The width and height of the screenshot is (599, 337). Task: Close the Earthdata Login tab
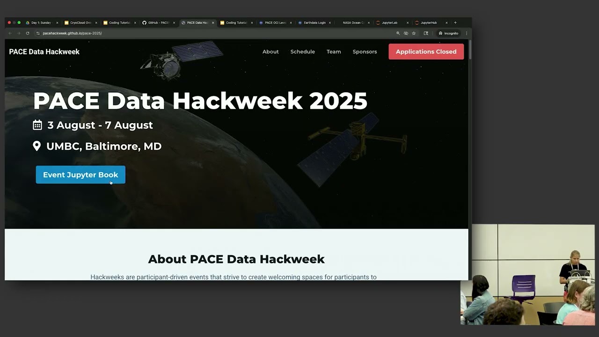click(x=329, y=22)
